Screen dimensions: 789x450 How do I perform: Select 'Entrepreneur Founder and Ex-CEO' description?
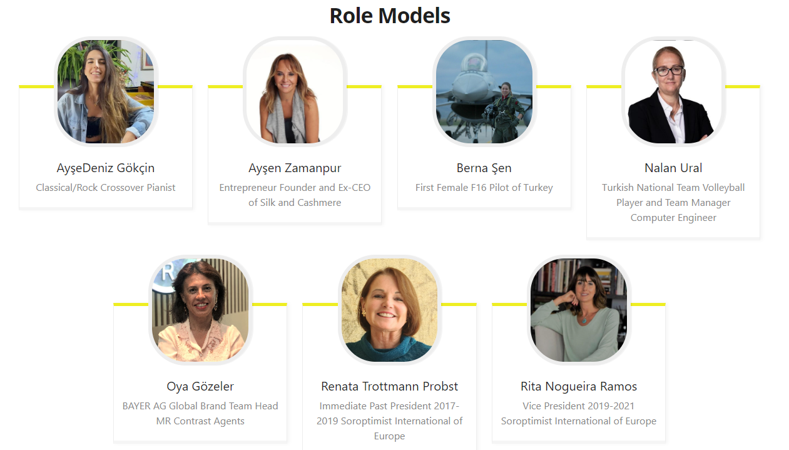295,187
